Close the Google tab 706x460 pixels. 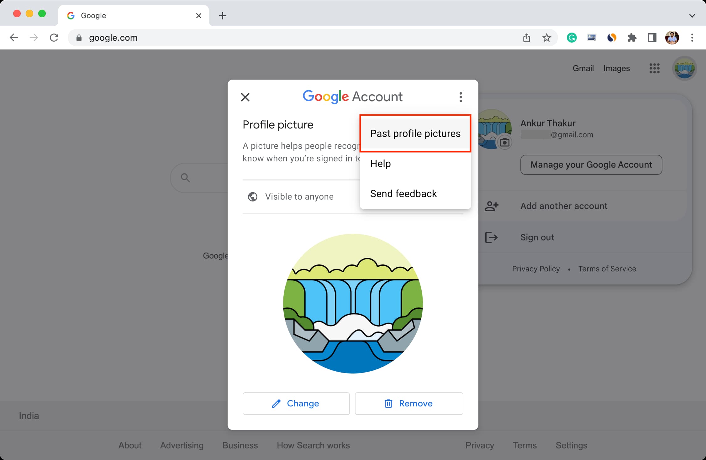tap(199, 16)
